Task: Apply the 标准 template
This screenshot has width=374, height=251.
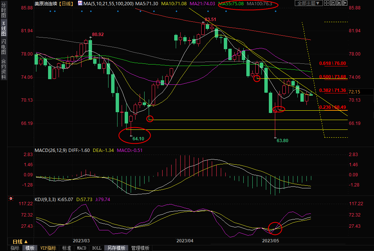Action: [66, 248]
